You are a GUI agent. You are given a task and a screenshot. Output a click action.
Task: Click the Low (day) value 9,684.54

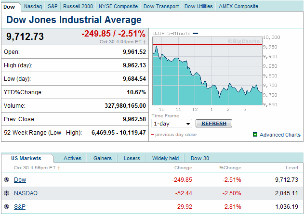click(134, 79)
